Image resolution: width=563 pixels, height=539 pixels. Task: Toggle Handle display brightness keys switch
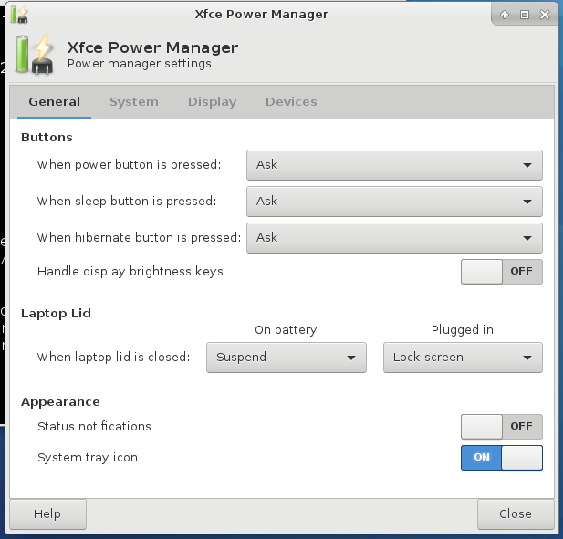coord(501,272)
